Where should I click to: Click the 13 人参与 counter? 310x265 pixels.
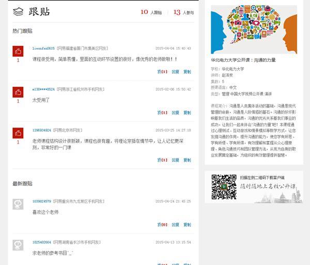(183, 12)
